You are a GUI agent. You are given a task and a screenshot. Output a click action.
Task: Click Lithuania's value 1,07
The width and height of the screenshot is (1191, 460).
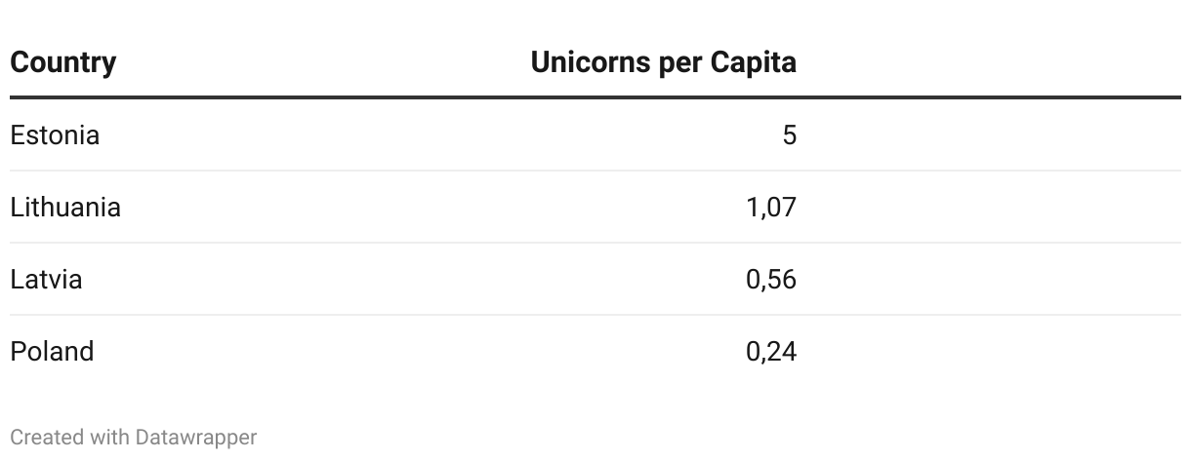(771, 208)
